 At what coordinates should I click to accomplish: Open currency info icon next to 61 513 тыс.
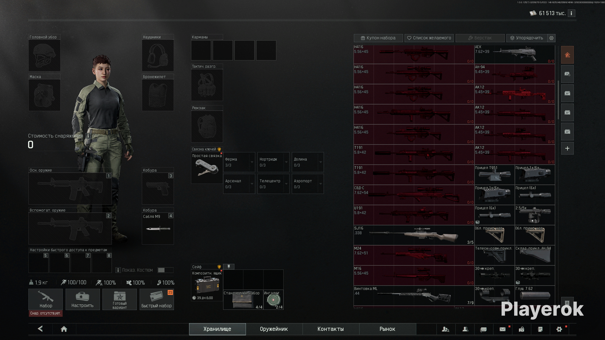(571, 13)
